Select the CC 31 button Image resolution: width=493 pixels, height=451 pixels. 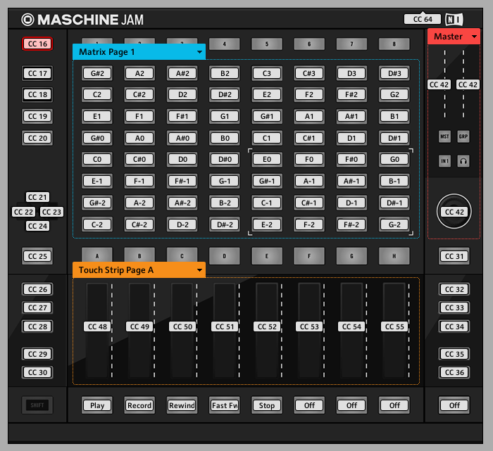454,256
